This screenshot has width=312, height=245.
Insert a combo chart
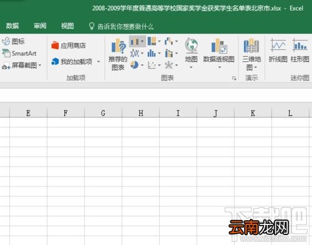click(168, 54)
